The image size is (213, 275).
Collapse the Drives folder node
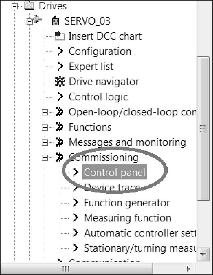pyautogui.click(x=14, y=6)
